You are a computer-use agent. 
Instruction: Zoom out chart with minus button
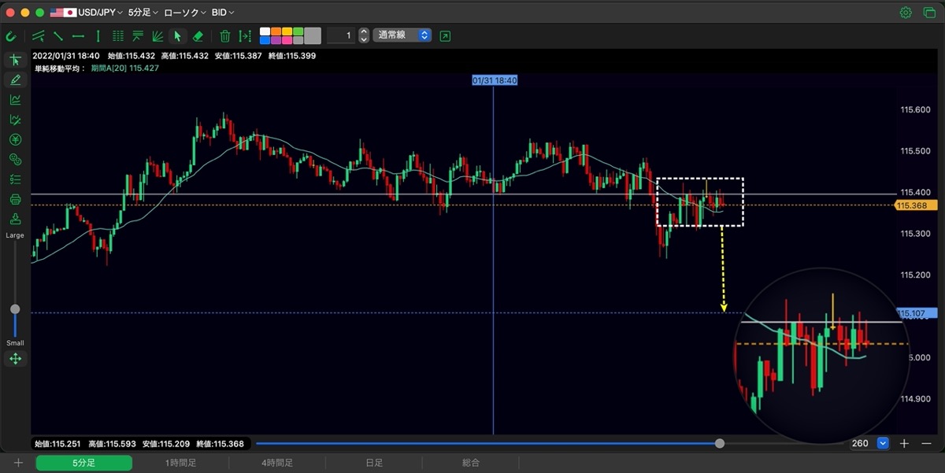[x=925, y=444]
